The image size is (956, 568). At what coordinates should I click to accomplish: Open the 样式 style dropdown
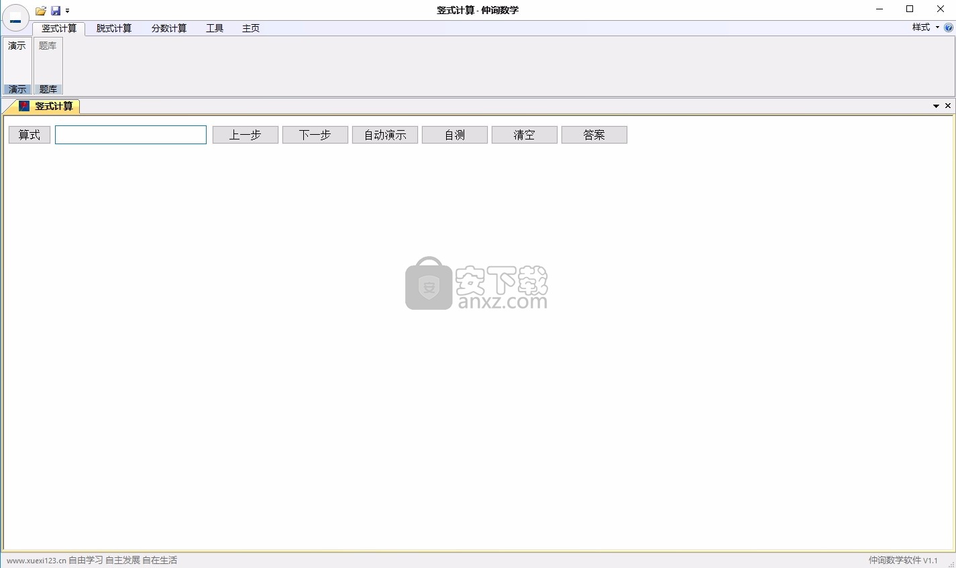[x=925, y=27]
